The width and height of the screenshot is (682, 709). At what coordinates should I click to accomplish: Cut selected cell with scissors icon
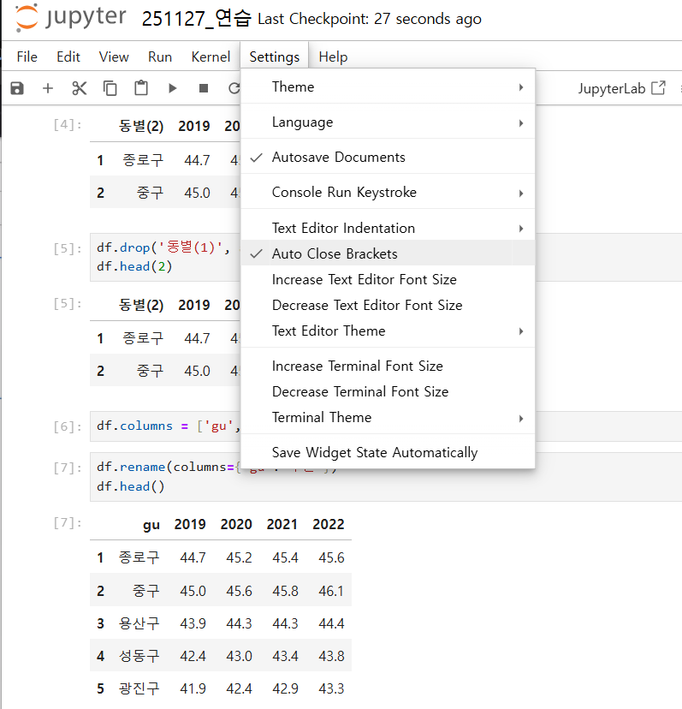[x=80, y=88]
